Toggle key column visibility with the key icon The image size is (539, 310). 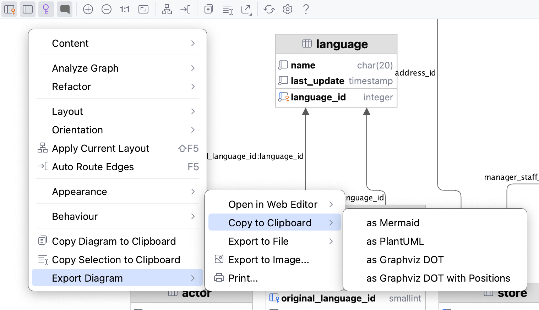(x=46, y=9)
